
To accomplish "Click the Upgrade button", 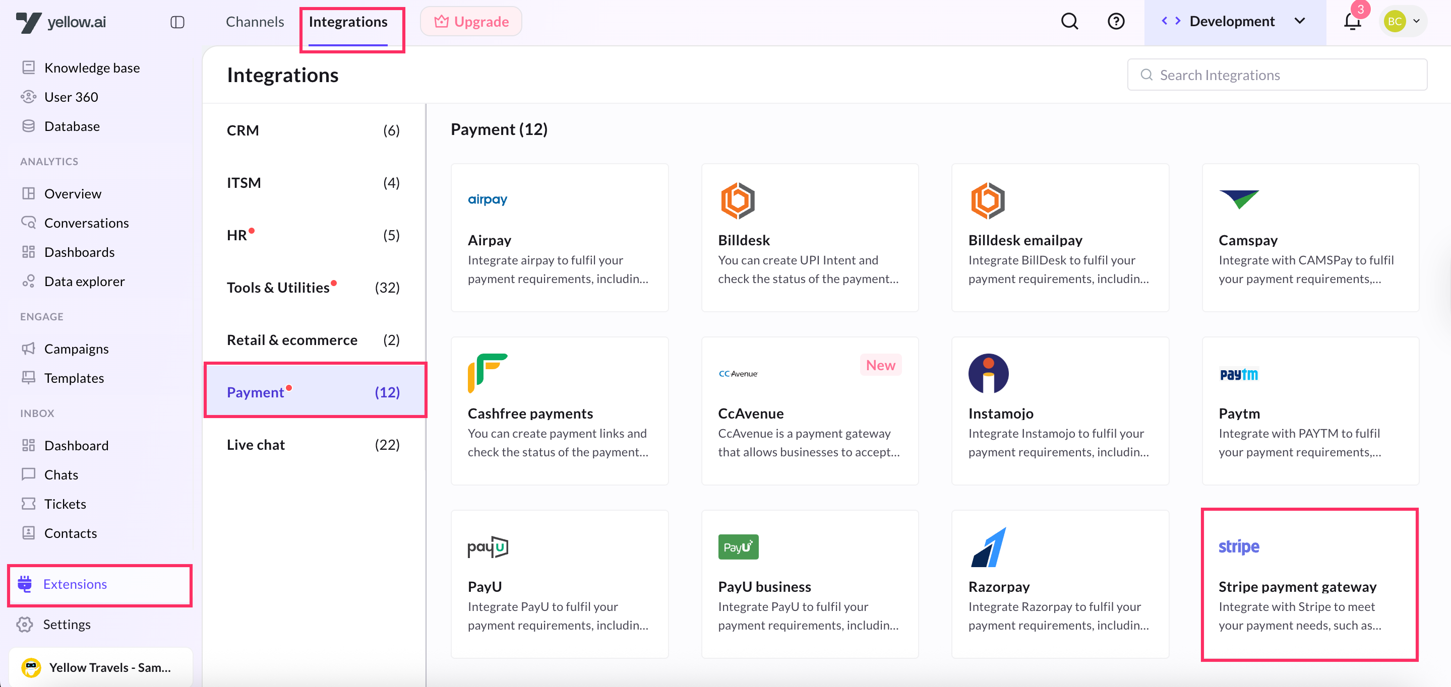I will click(471, 21).
